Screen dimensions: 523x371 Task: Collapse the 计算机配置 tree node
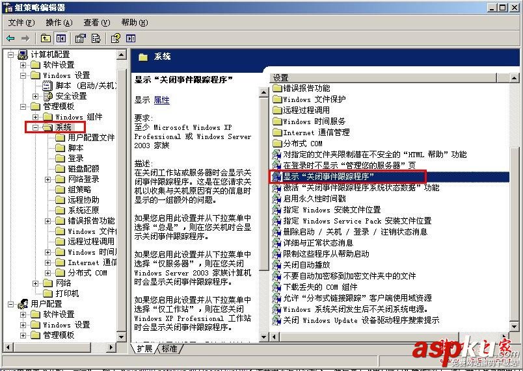pyautogui.click(x=10, y=55)
